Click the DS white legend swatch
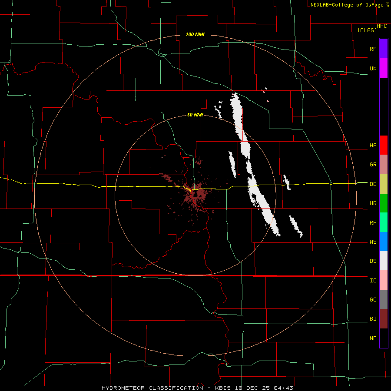Screen dimensions: 391x391 pos(384,261)
